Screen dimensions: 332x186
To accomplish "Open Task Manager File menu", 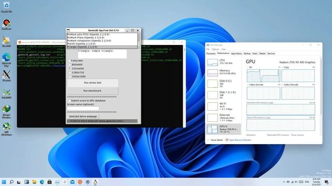I will 208,49.
